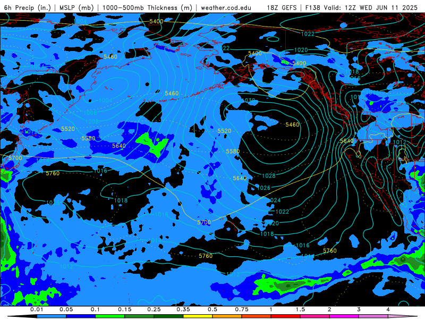Pick the dark green 0.25 precip swatch
Image resolution: width=425 pixels, height=319 pixels.
(x=168, y=316)
